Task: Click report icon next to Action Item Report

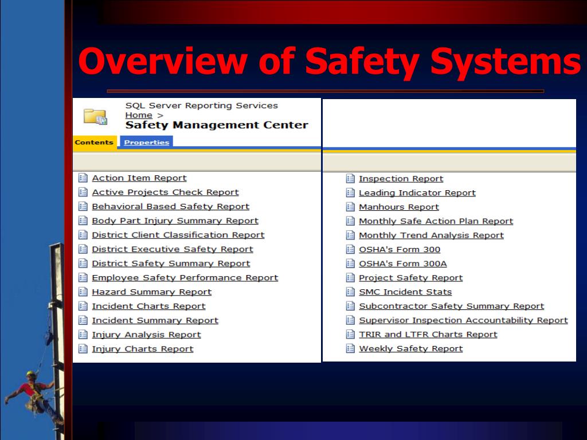Action: click(83, 178)
